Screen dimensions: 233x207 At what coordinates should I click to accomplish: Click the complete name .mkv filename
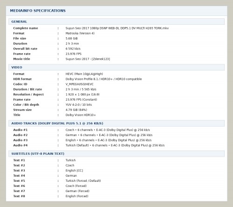pos(117,28)
